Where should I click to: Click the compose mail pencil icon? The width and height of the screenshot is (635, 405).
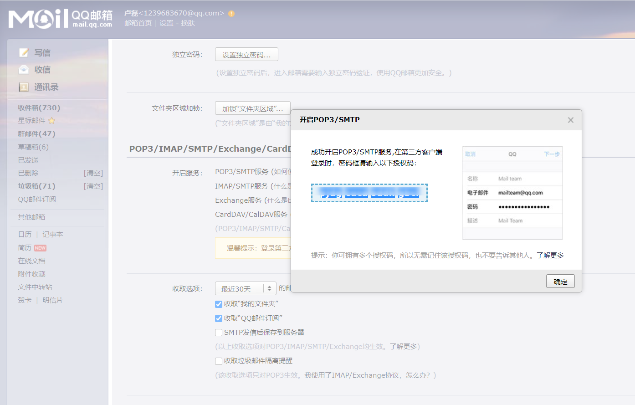coord(24,53)
